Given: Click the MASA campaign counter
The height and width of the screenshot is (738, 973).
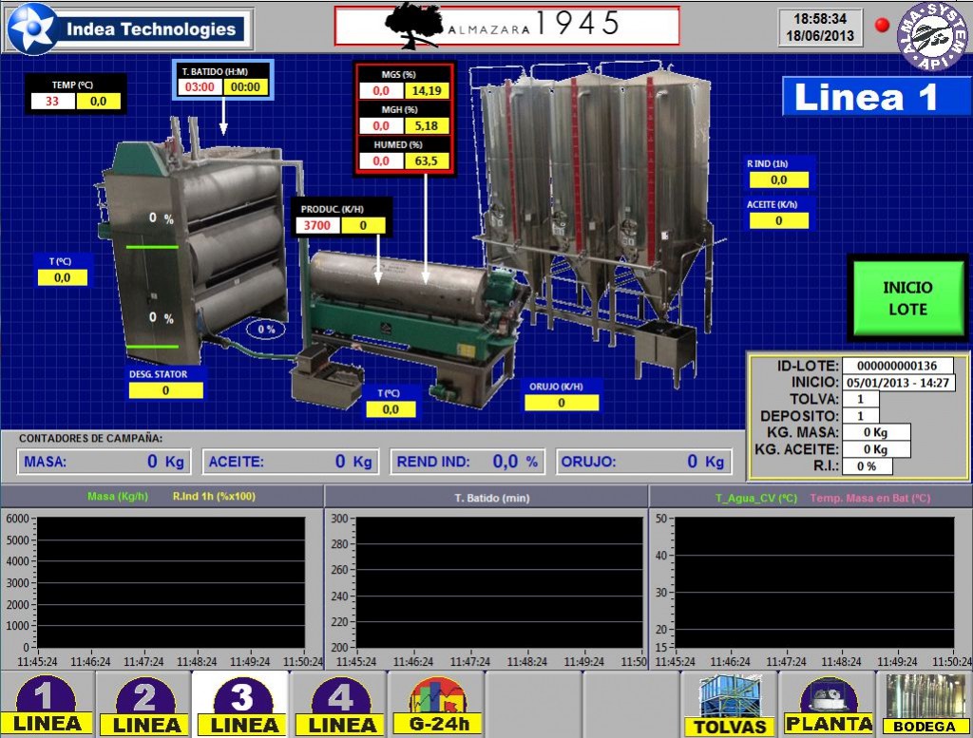Looking at the screenshot, I should [104, 462].
